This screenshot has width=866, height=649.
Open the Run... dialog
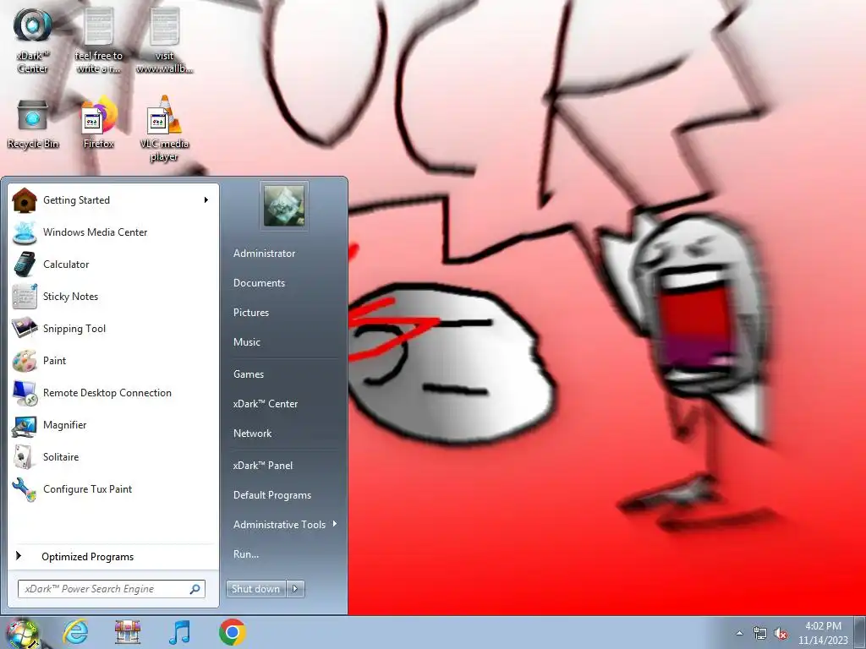tap(246, 554)
